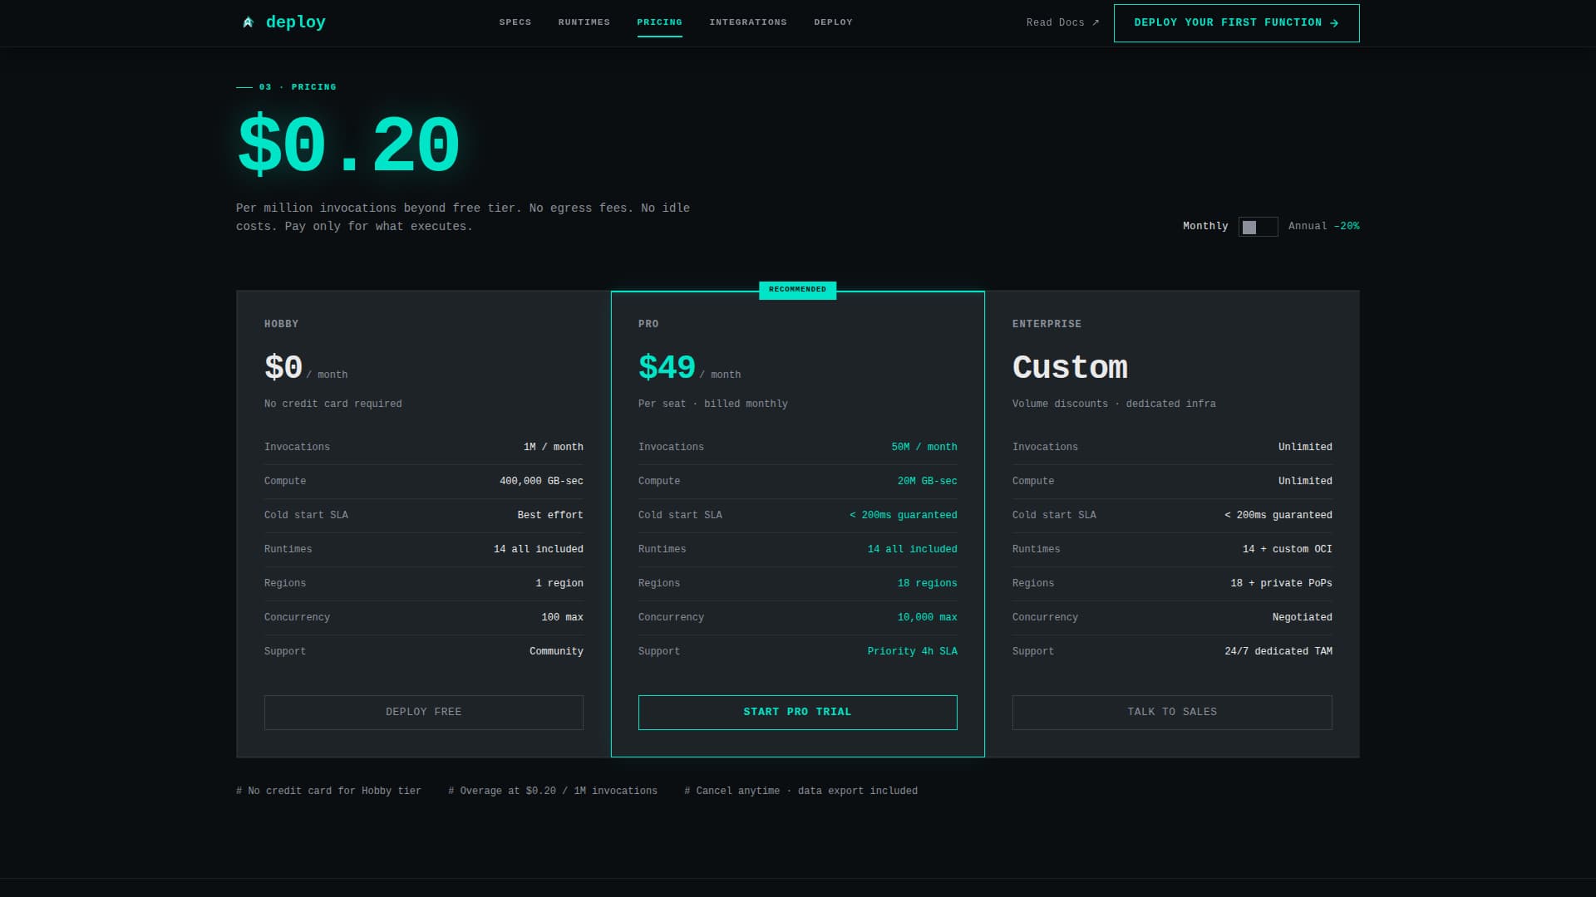This screenshot has height=897, width=1596.
Task: Navigate to Integrations in the top menu
Action: (x=747, y=22)
